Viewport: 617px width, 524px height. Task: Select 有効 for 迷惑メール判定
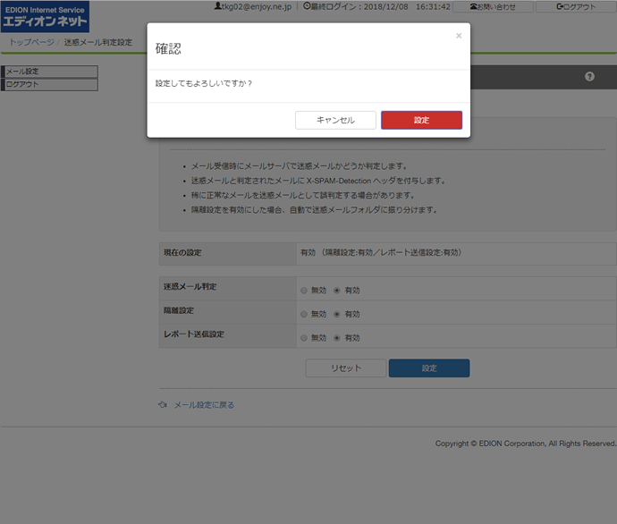pyautogui.click(x=337, y=291)
